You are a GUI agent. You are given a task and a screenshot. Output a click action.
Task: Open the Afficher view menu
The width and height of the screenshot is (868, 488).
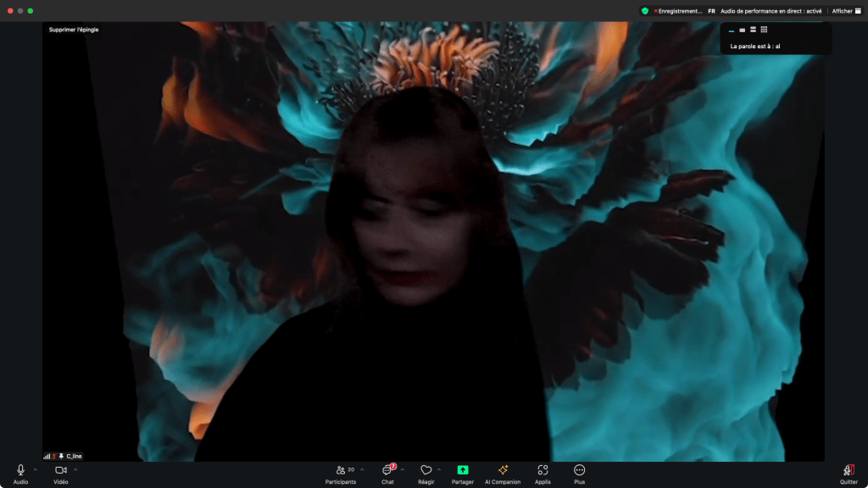click(x=845, y=11)
